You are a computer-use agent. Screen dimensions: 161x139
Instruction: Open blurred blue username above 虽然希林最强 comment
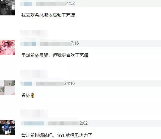pyautogui.click(x=28, y=44)
